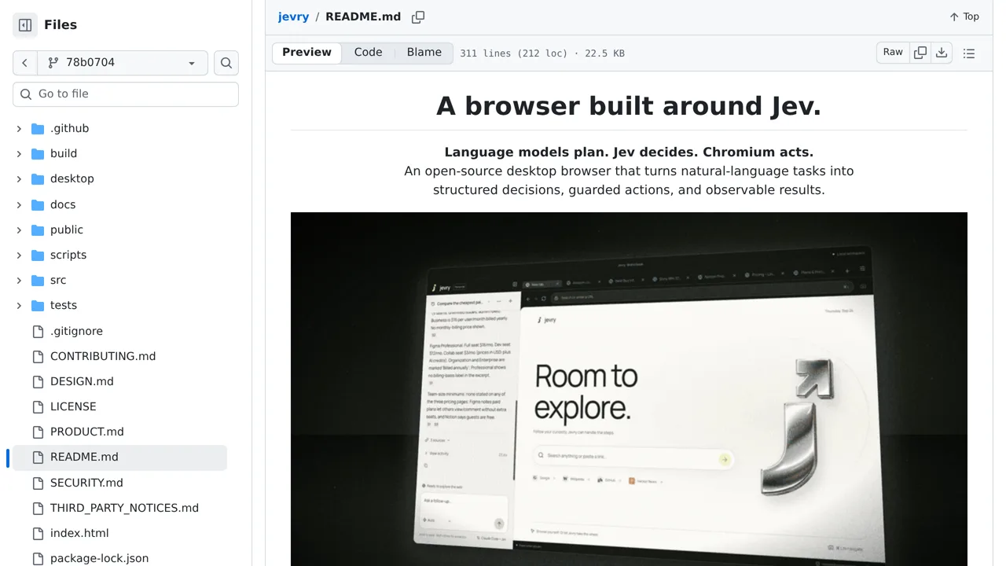Image resolution: width=1006 pixels, height=566 pixels.
Task: Open the build folder icon
Action: point(38,154)
